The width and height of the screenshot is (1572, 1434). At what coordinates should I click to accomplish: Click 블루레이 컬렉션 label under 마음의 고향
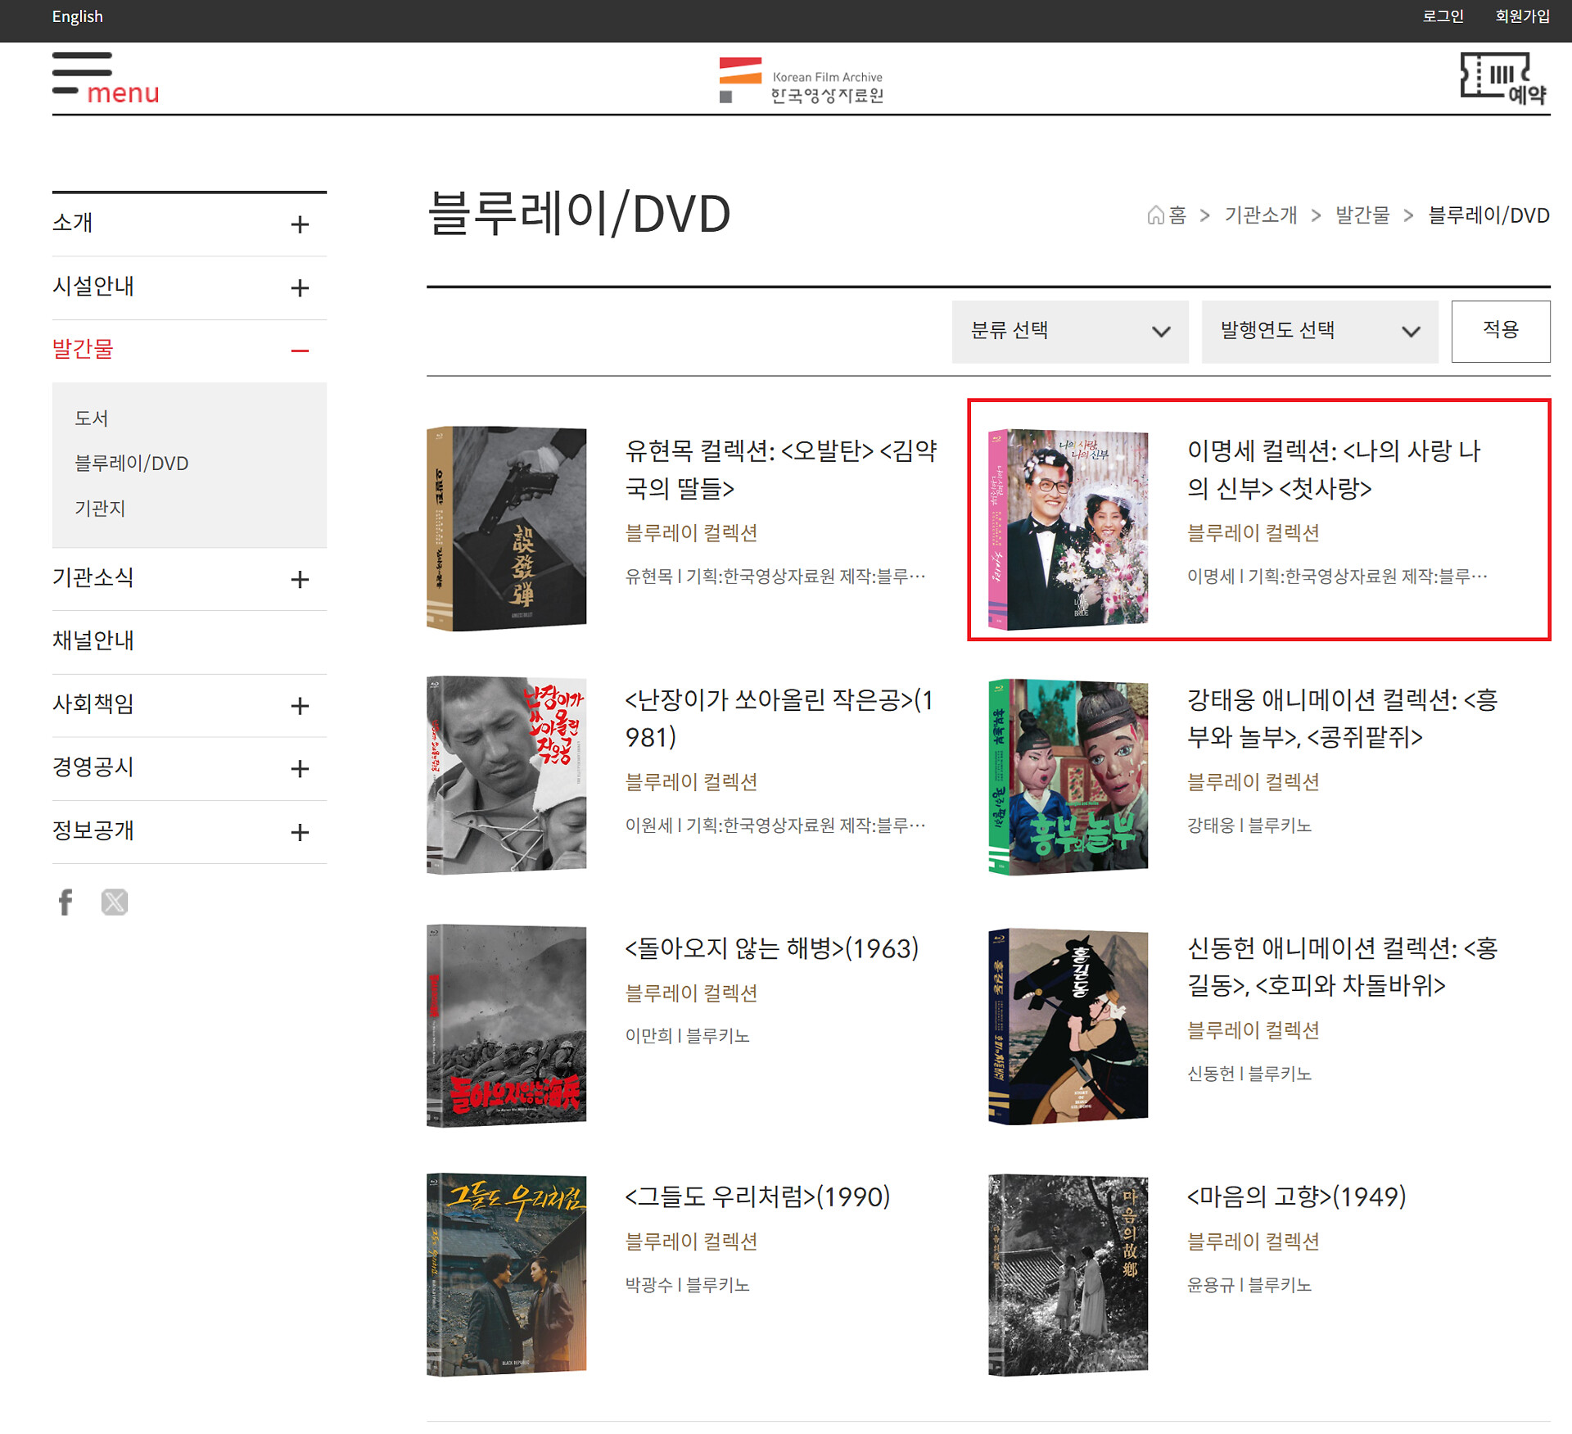tap(1254, 1242)
